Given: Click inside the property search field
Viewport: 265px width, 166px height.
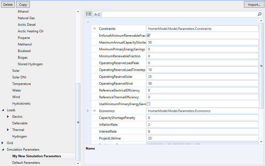Looking at the screenshot, I should pyautogui.click(x=178, y=14).
